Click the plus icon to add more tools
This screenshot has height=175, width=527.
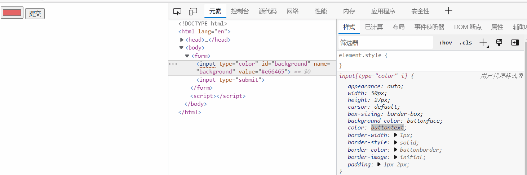[x=448, y=11]
